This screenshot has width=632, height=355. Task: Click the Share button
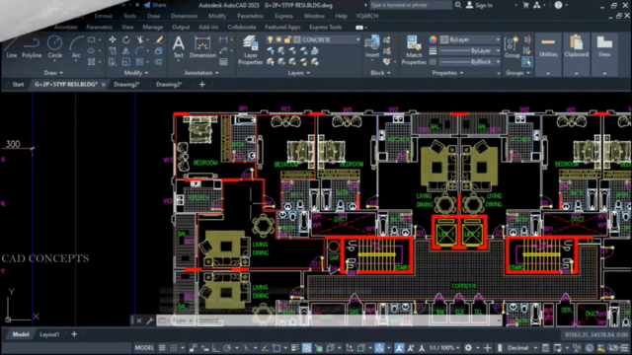click(155, 5)
